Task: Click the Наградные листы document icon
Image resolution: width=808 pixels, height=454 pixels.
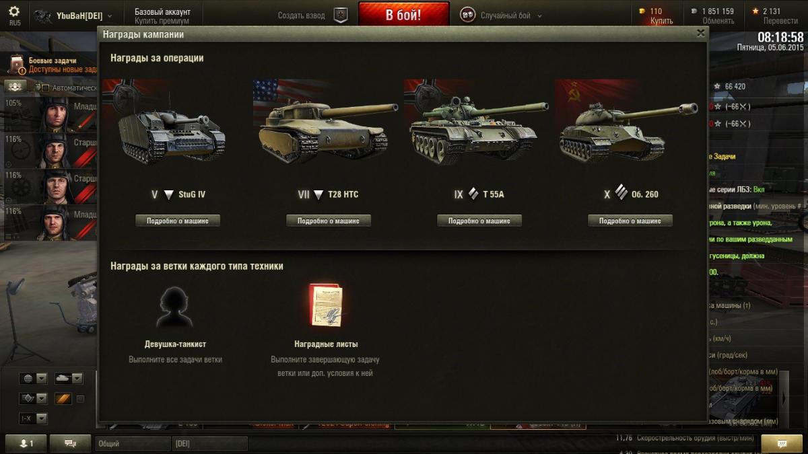Action: point(326,306)
